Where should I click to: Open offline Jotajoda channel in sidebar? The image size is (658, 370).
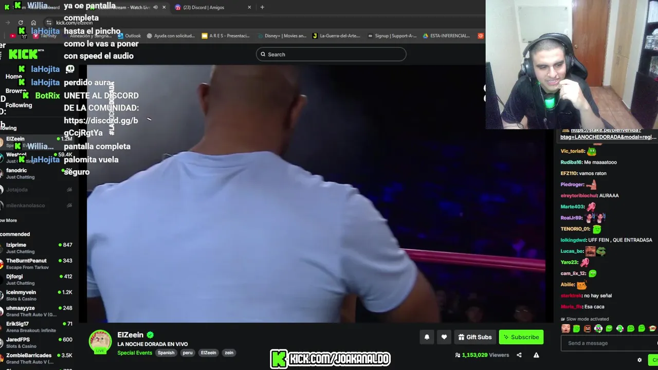point(36,190)
